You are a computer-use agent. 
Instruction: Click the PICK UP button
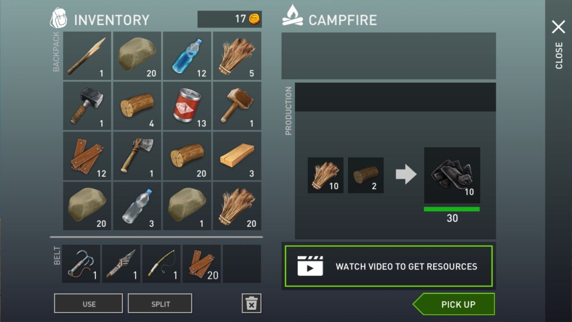pos(454,304)
